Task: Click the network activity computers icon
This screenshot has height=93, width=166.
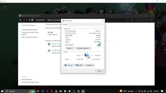Action: pos(87,56)
